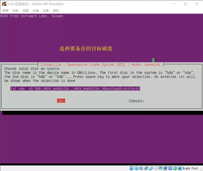Click the display settings status icon
Viewport: 203px width, 171px height.
pos(160,168)
